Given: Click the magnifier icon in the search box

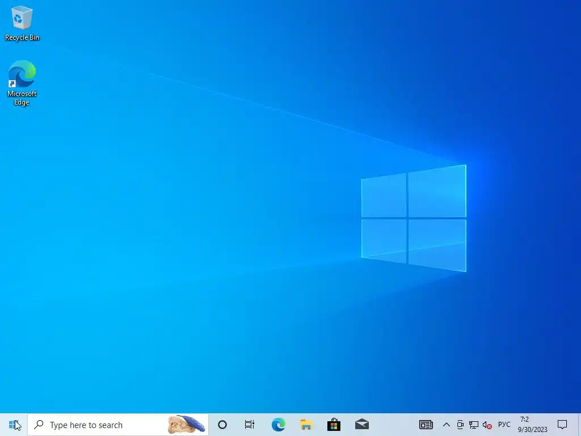Looking at the screenshot, I should tap(39, 425).
